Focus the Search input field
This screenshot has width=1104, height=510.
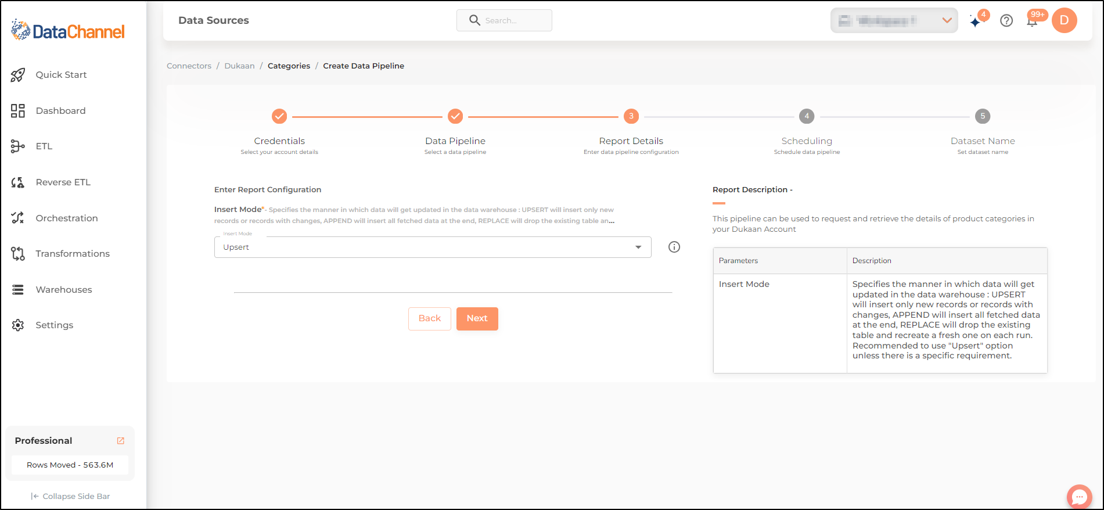pyautogui.click(x=504, y=20)
